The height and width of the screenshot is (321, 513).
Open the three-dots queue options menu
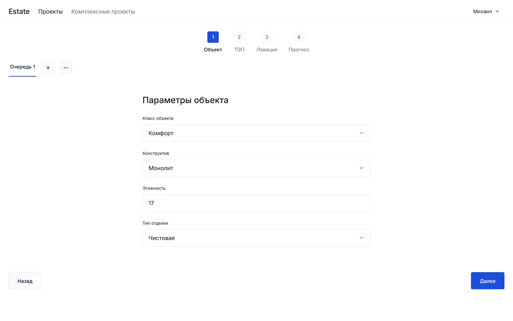(66, 68)
